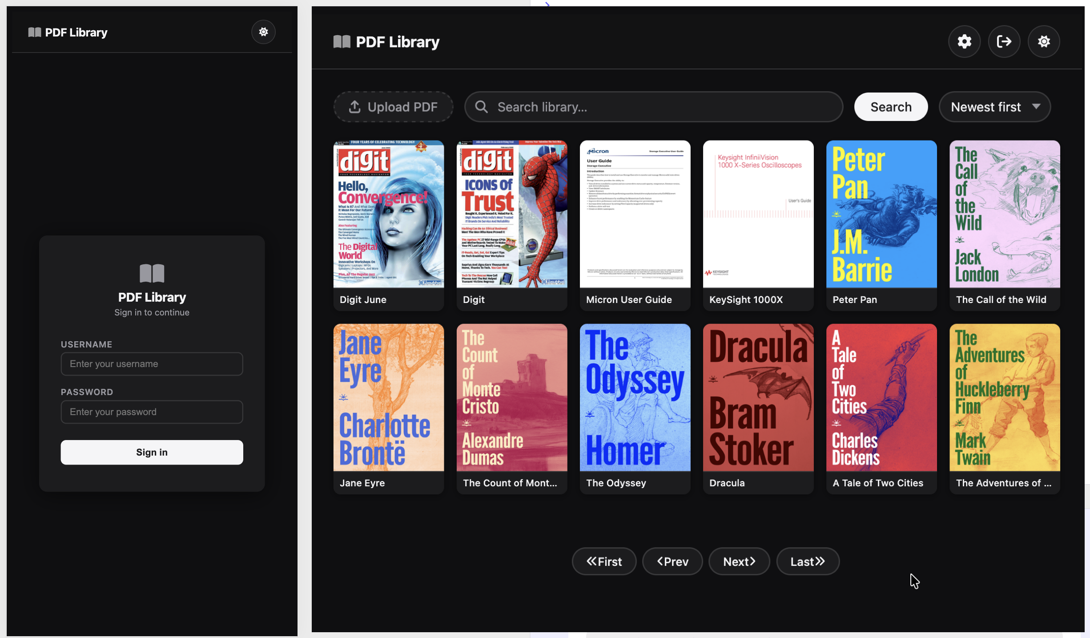Open the Newest first sort dropdown

[x=995, y=107]
